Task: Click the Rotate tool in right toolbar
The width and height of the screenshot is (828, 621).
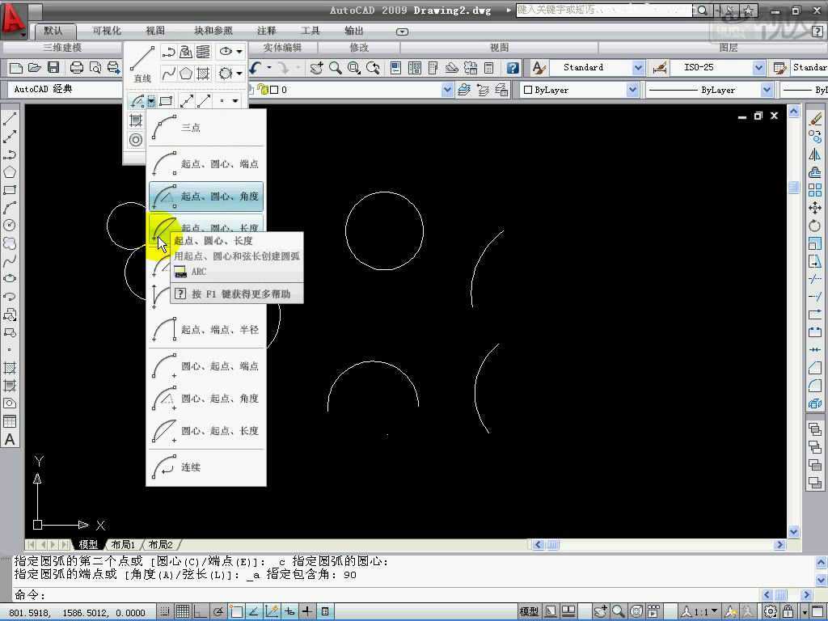Action: [815, 226]
